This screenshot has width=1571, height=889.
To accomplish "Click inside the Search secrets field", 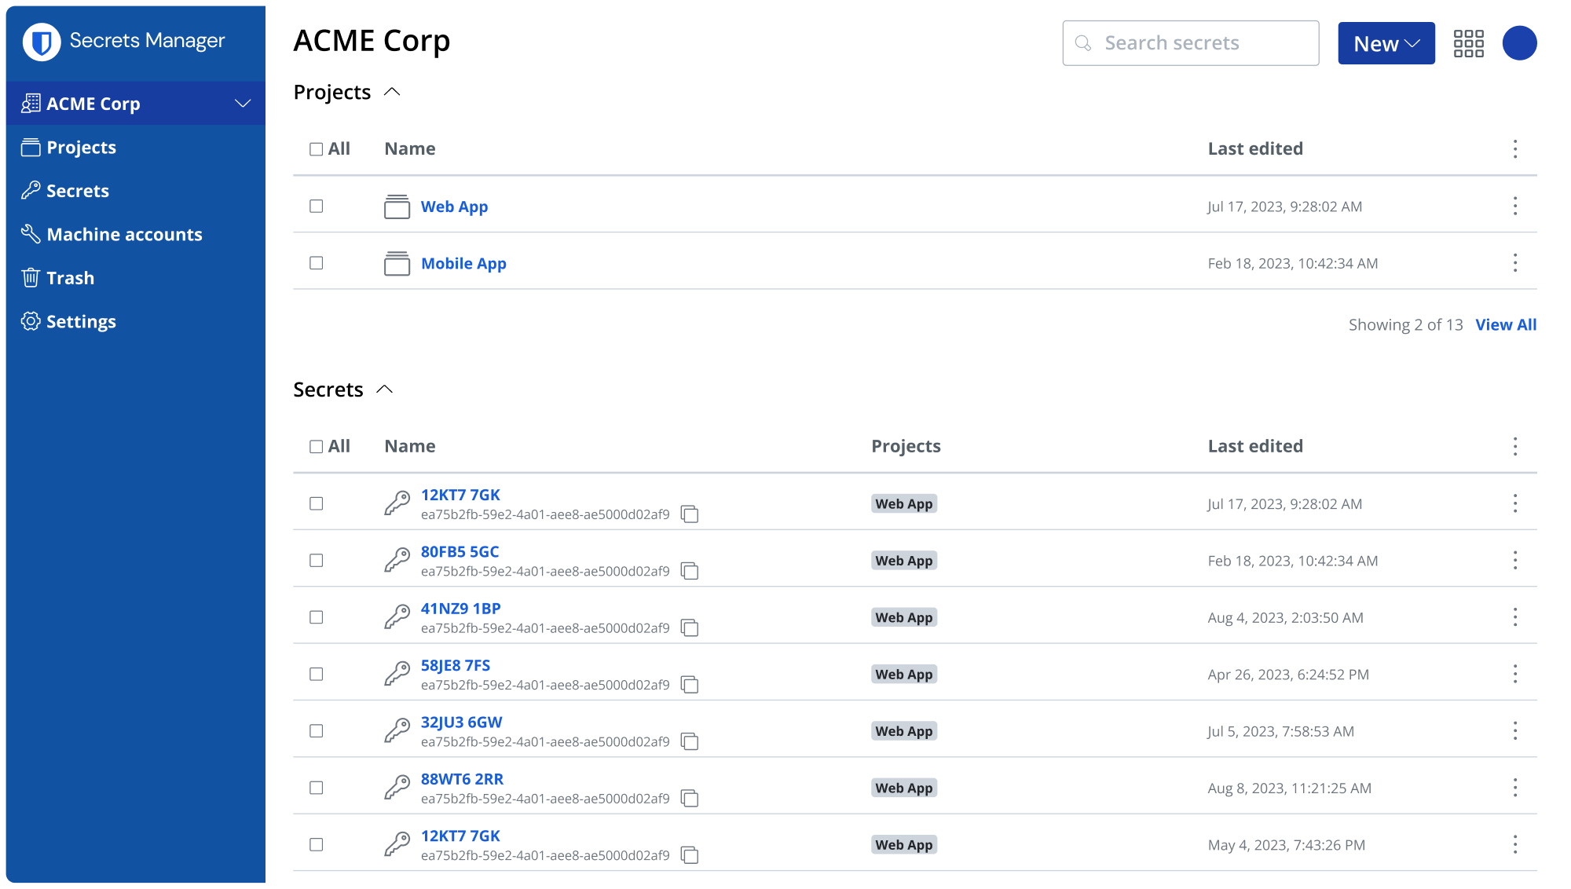I will click(x=1190, y=43).
